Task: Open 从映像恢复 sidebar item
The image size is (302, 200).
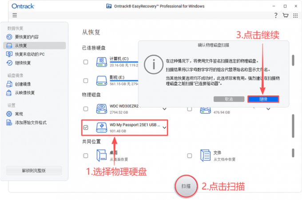Action: coord(35,93)
